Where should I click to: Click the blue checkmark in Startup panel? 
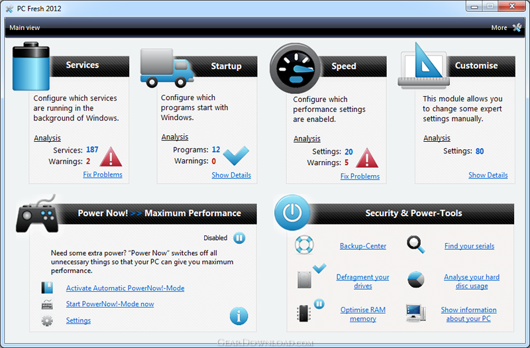(x=236, y=156)
